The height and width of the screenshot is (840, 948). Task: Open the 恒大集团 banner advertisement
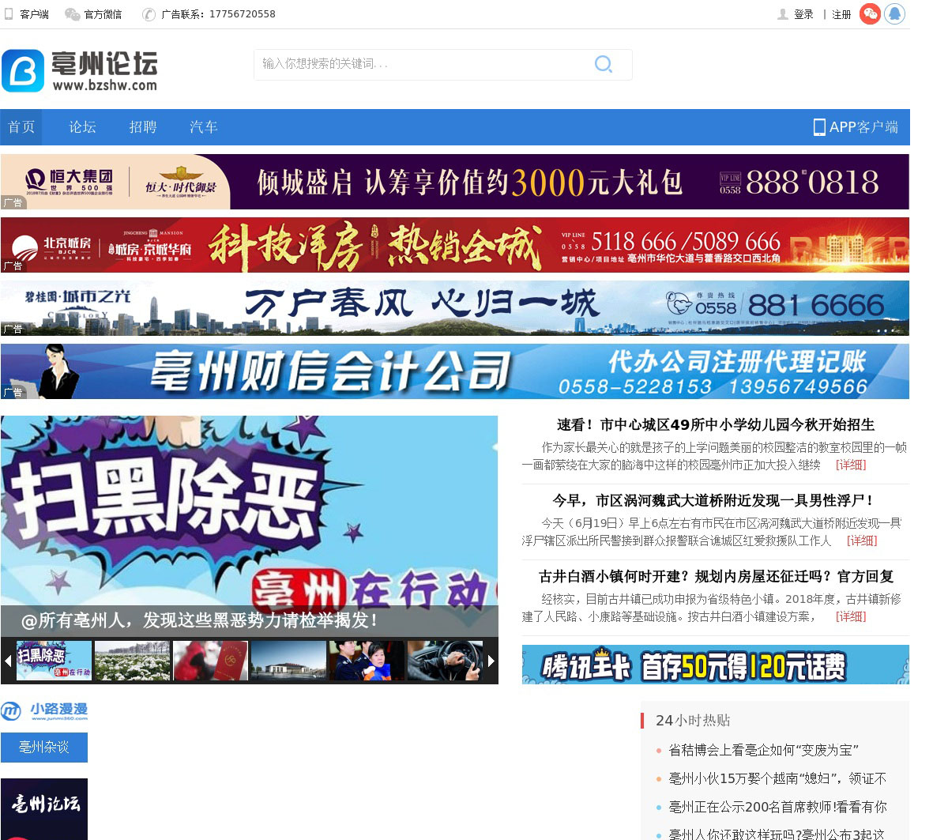[455, 182]
